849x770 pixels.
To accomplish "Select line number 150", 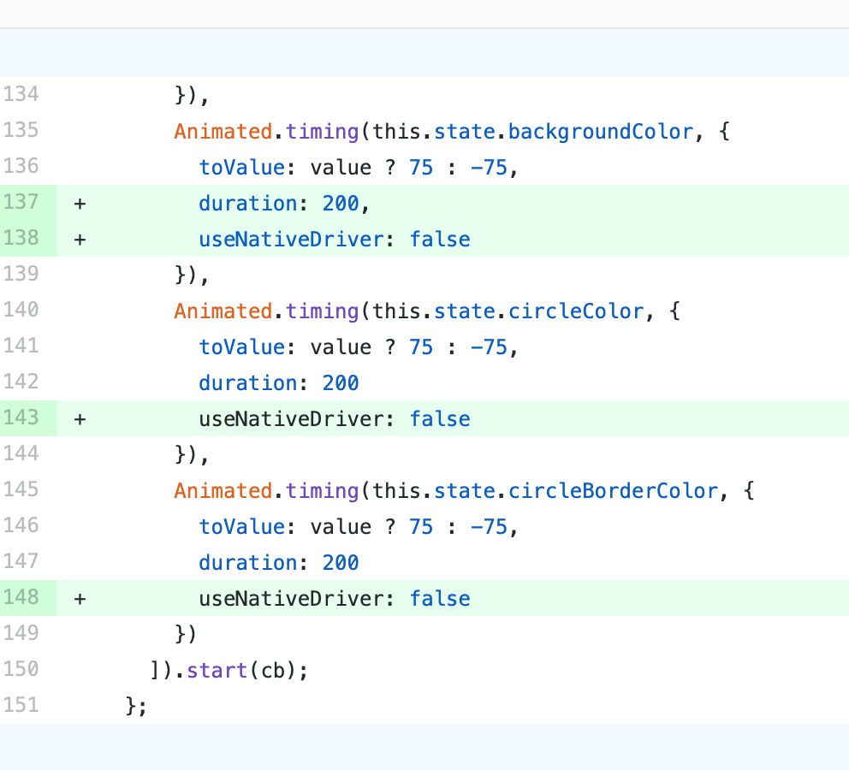I will (x=21, y=669).
